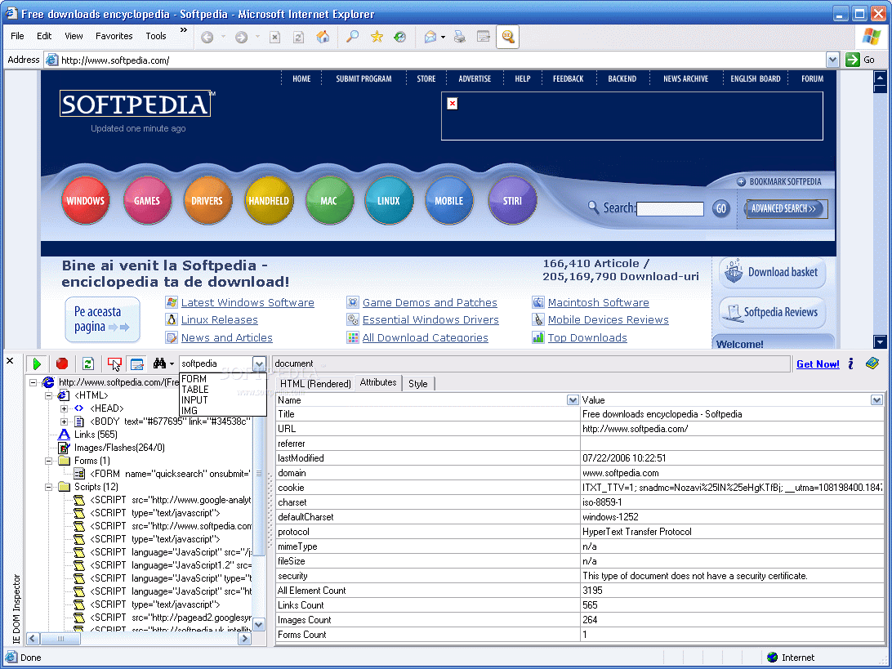Open the Value column filter dropdown
This screenshot has height=669, width=892.
(x=876, y=400)
